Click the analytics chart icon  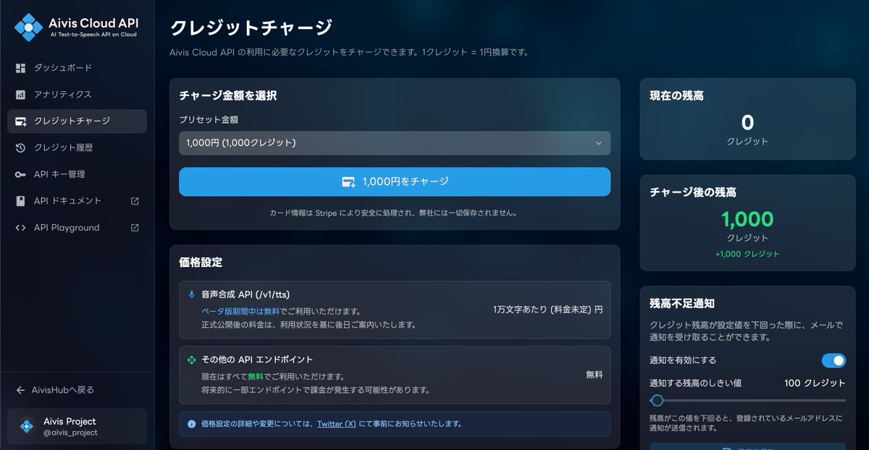(20, 95)
